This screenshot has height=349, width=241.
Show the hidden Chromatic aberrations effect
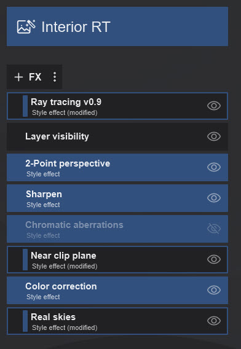(214, 229)
